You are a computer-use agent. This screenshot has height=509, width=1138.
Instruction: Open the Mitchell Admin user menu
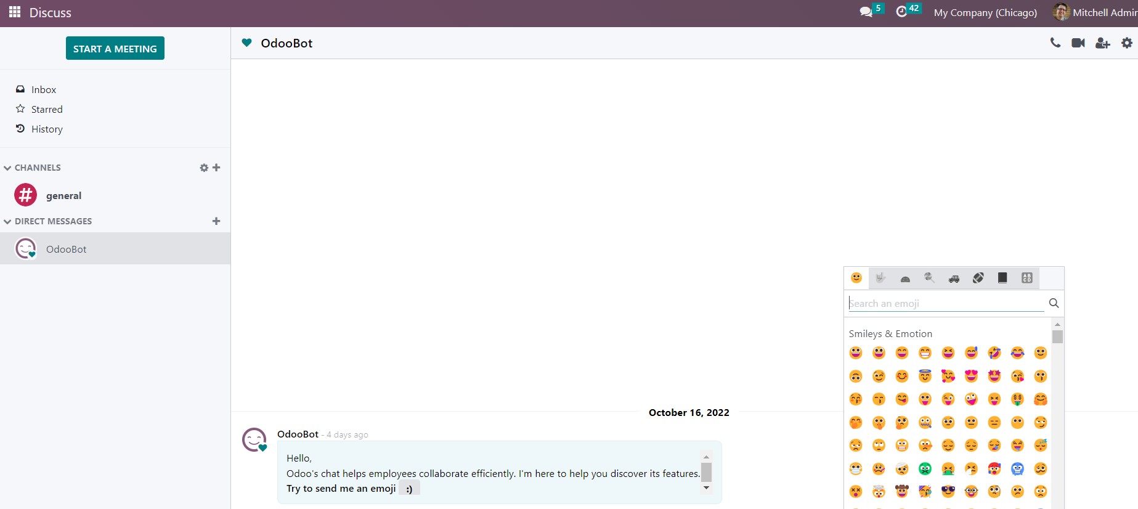coord(1095,12)
